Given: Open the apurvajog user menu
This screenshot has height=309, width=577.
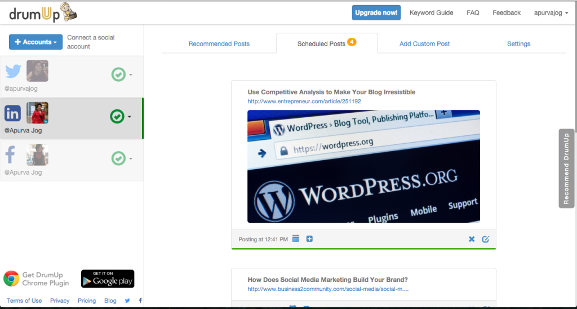Looking at the screenshot, I should (x=551, y=12).
